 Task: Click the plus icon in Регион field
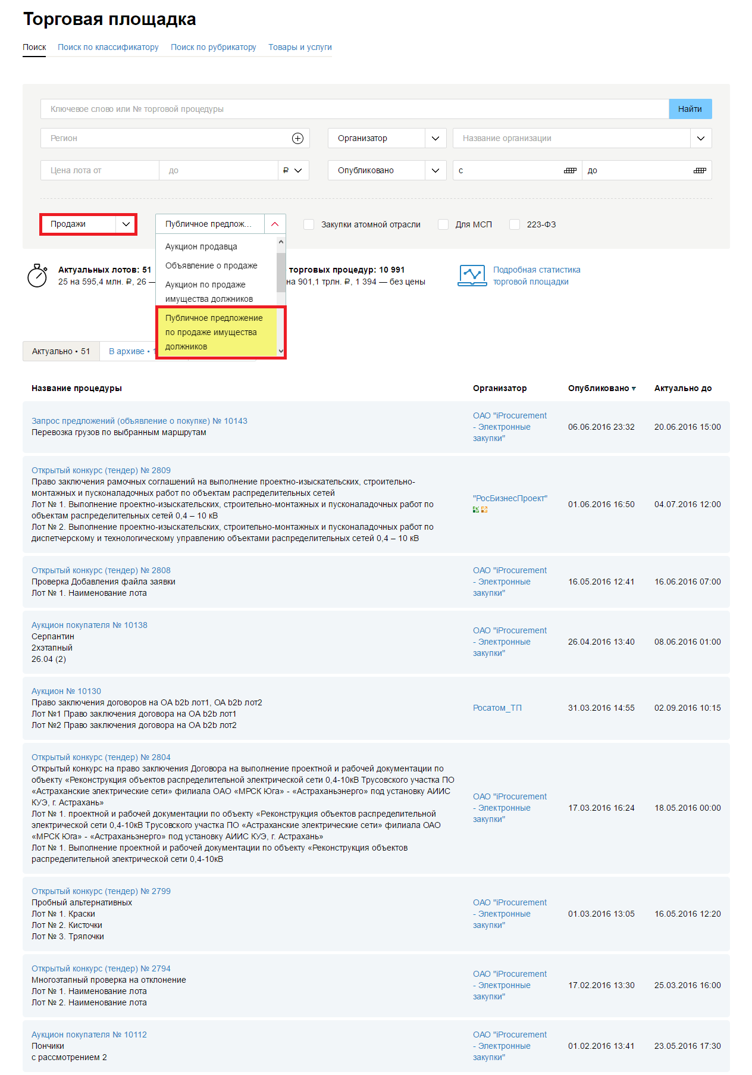(x=297, y=138)
